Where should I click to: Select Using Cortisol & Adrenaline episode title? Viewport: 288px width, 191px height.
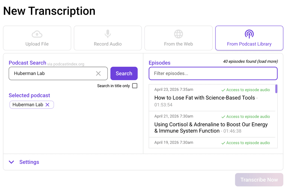click(211, 128)
